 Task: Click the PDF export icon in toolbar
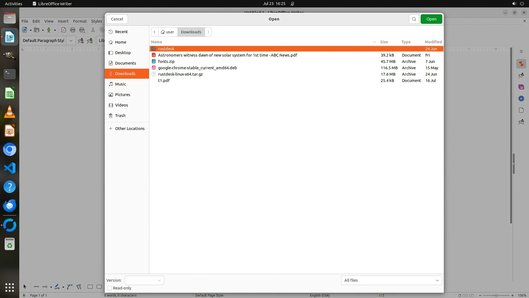(x=64, y=30)
